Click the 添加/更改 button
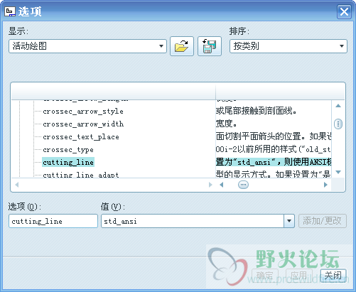Viewport: 356px width, 292px height. coord(323,221)
